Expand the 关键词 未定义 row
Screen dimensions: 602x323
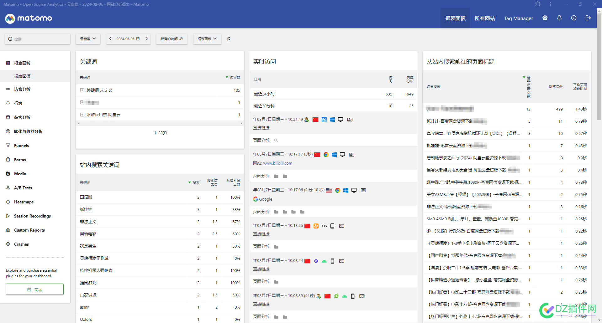(x=82, y=90)
